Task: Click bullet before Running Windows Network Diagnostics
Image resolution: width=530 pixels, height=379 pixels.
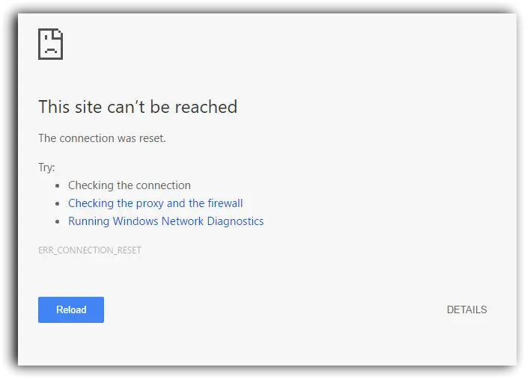Action: click(58, 221)
